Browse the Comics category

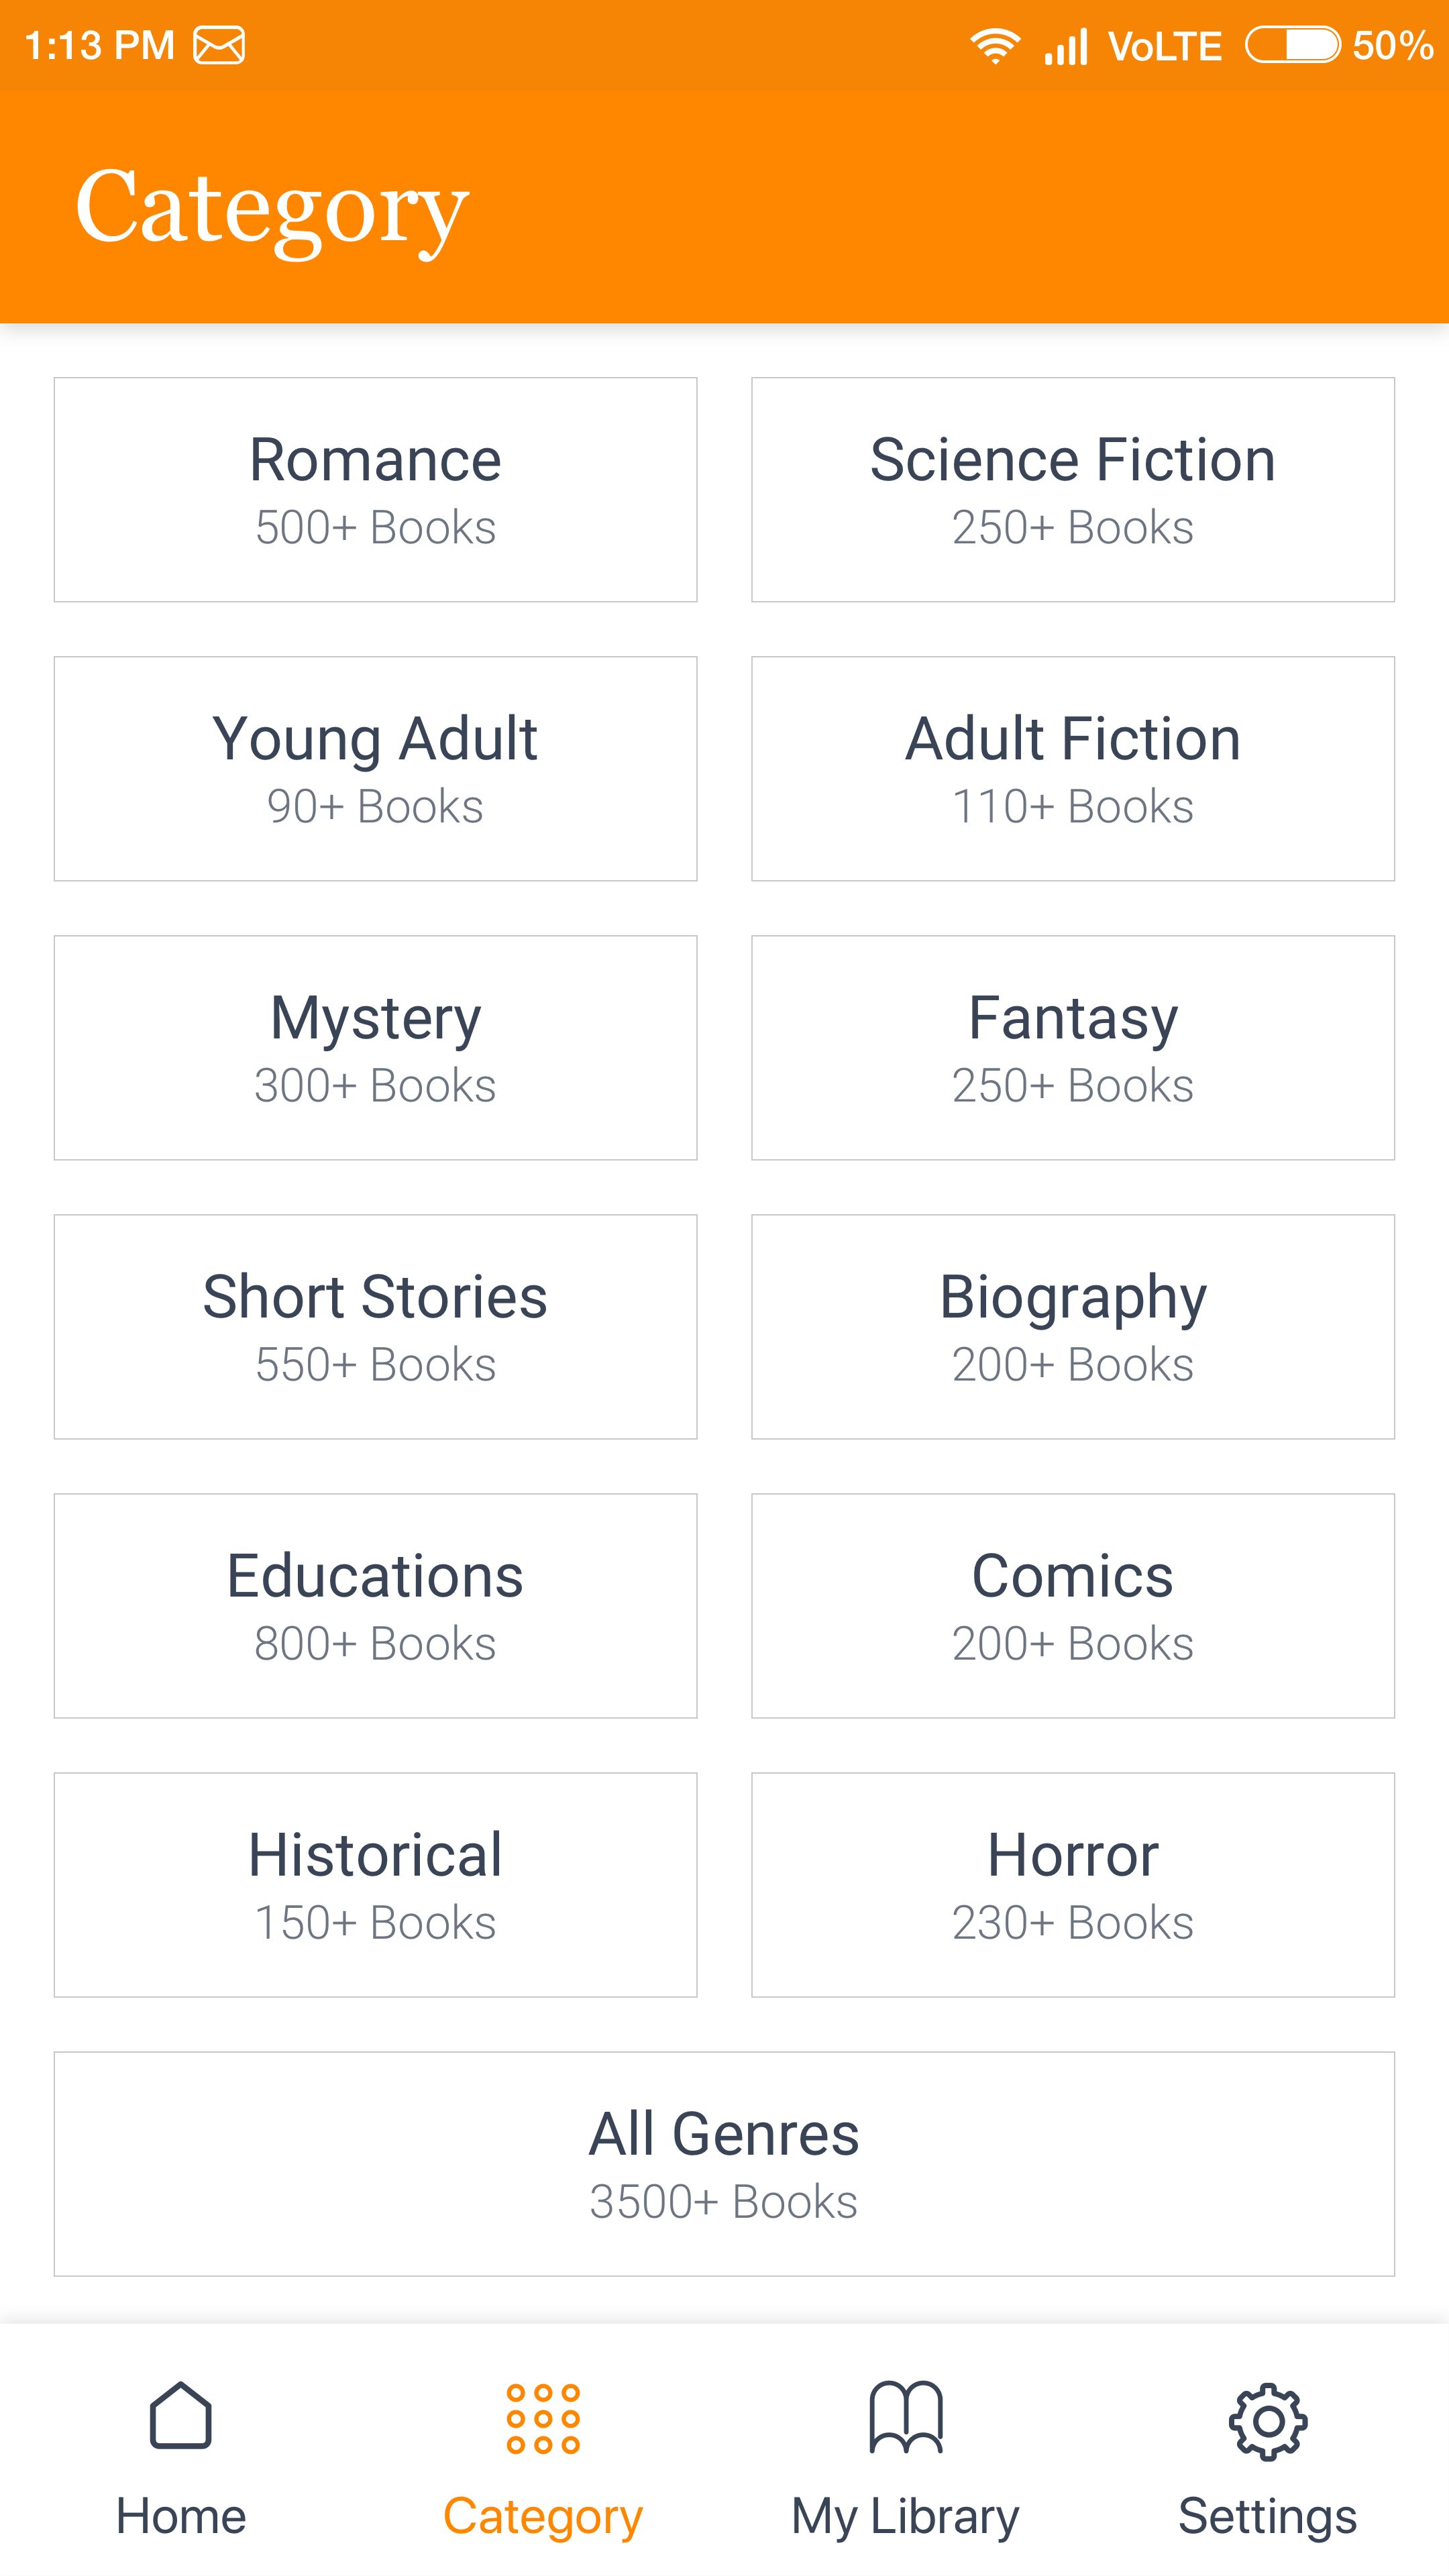coord(1073,1605)
